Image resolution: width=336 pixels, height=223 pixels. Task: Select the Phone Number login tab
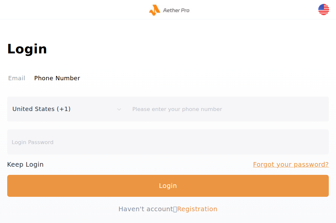pyautogui.click(x=57, y=78)
